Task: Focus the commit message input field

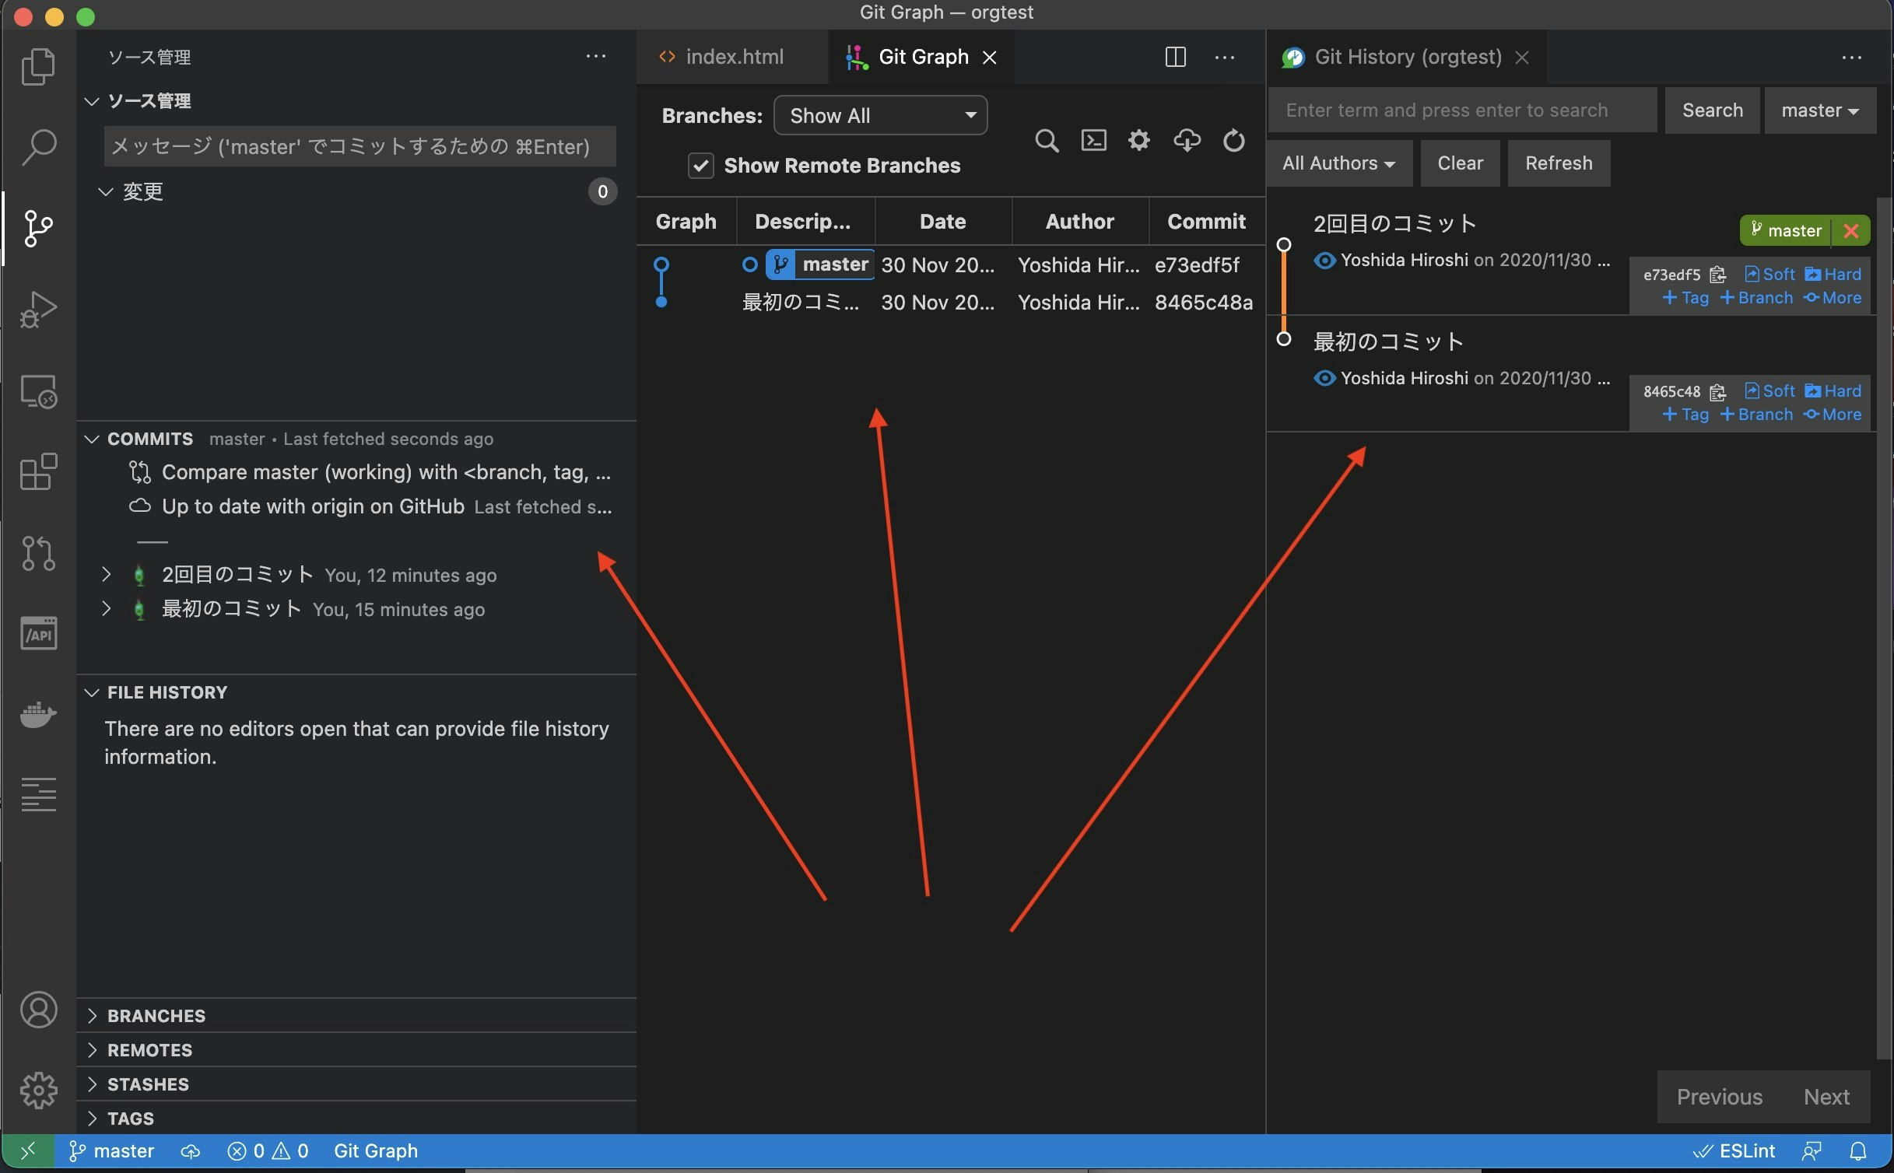Action: click(x=360, y=146)
